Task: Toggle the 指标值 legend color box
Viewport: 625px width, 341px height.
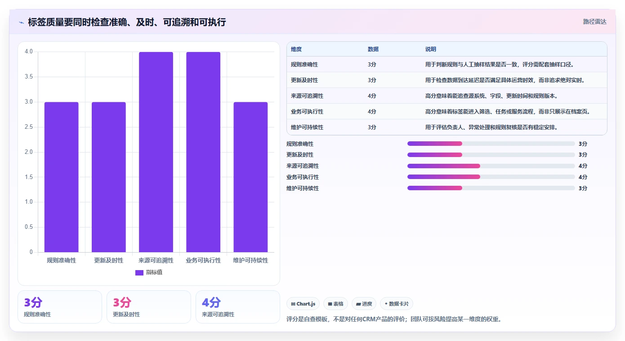Action: (x=139, y=272)
